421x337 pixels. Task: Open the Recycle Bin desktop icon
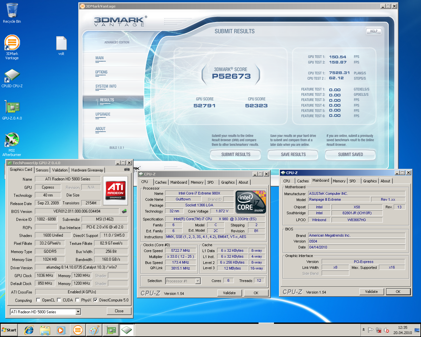coord(12,13)
